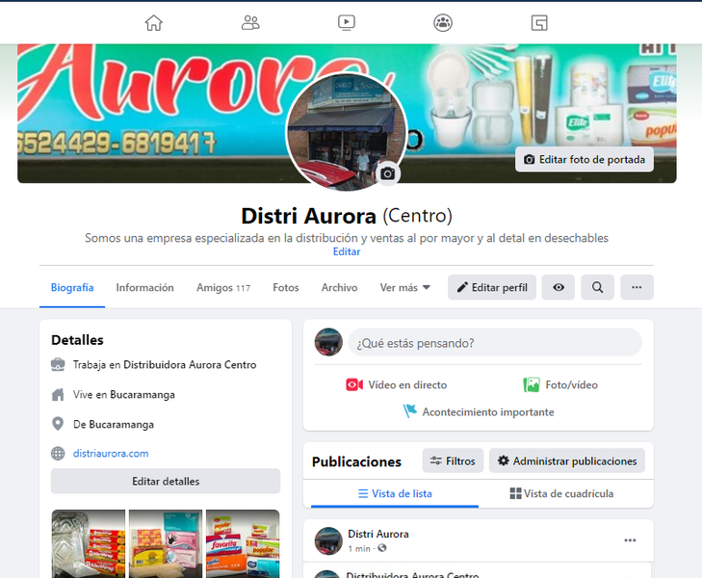
Task: Open the Filtros options for posts
Action: pyautogui.click(x=453, y=461)
